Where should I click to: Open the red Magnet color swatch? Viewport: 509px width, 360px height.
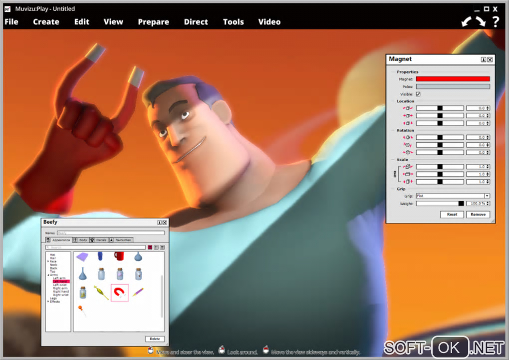tap(453, 79)
